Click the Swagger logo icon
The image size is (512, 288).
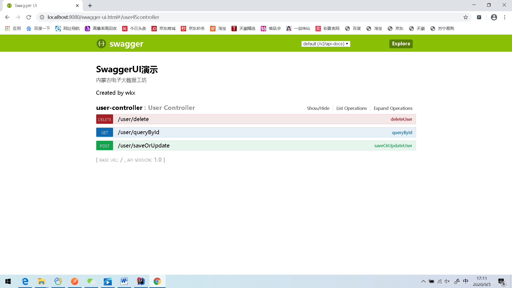coord(101,44)
